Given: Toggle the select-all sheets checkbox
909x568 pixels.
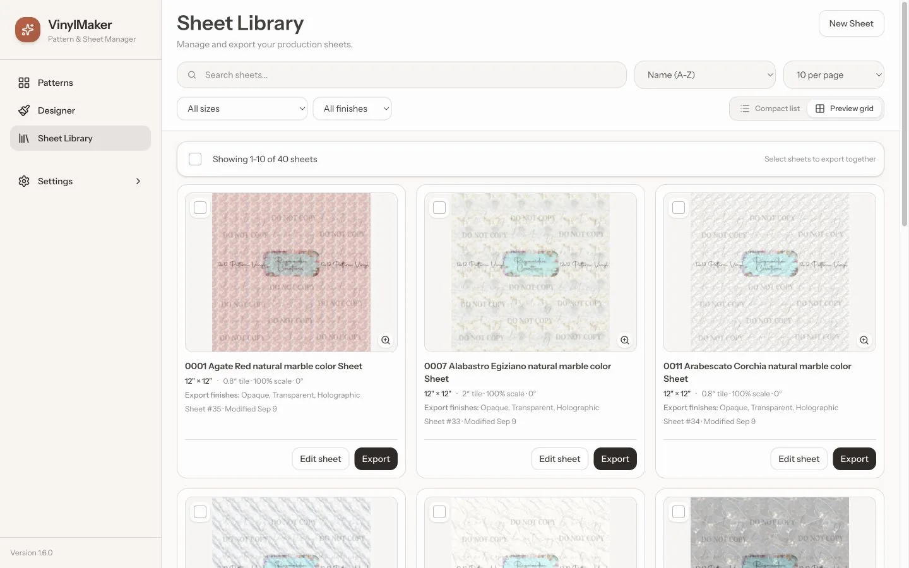Looking at the screenshot, I should (x=195, y=159).
